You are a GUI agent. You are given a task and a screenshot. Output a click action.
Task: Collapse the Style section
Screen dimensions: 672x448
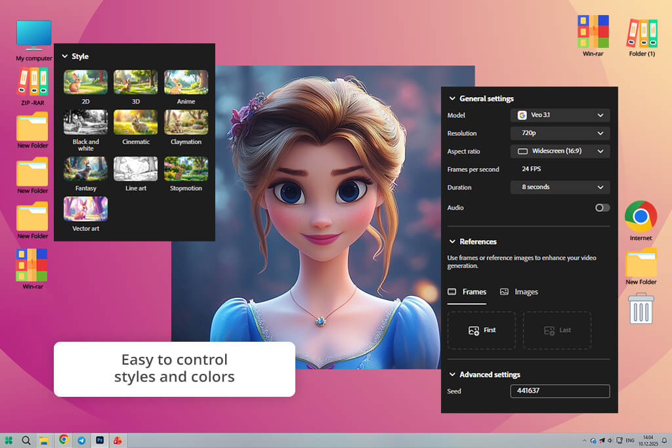(65, 56)
